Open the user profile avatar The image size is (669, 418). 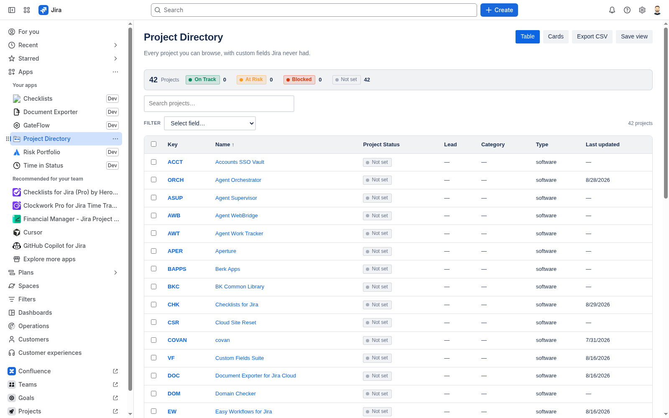pos(657,10)
